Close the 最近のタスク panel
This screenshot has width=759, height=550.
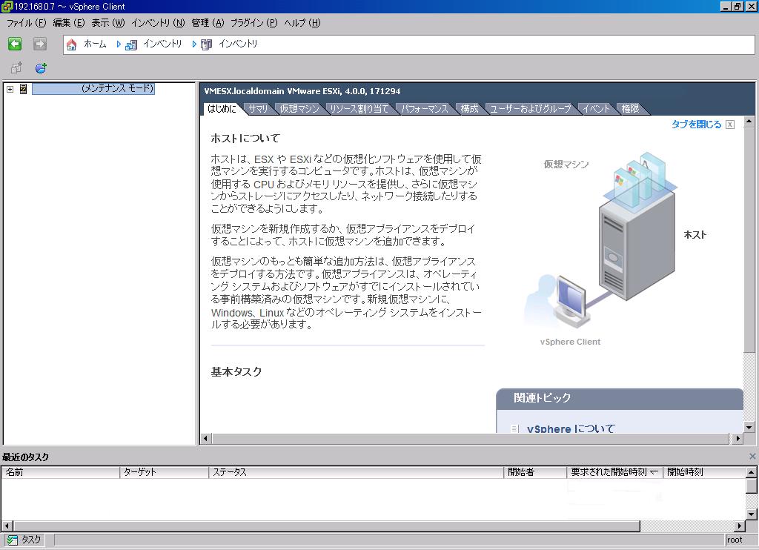click(752, 456)
